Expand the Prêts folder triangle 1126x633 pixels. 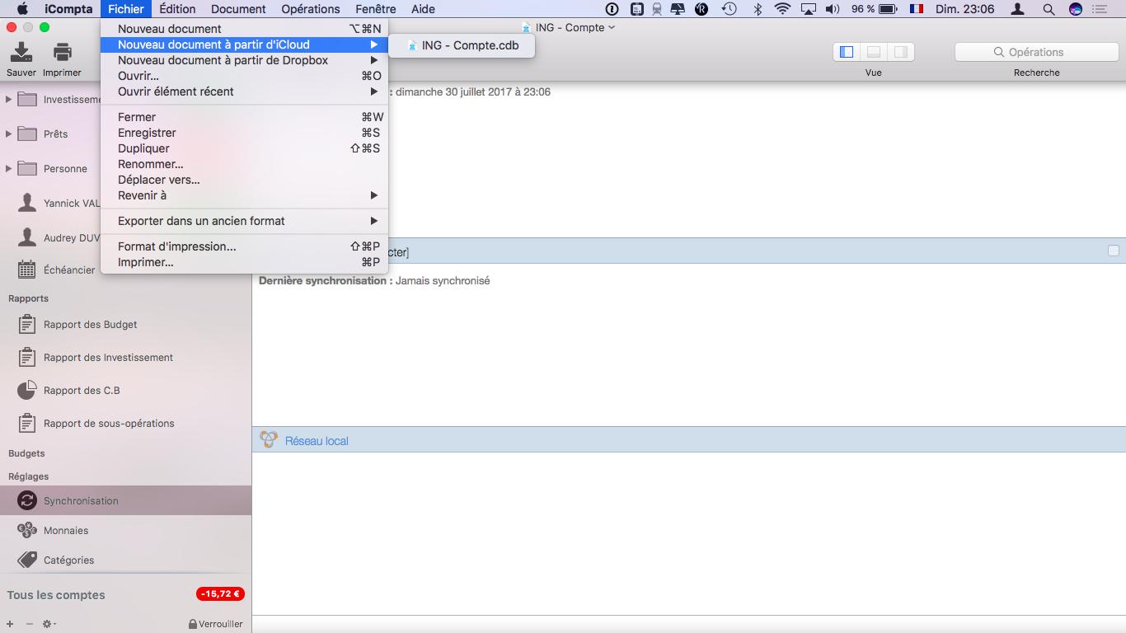point(9,134)
